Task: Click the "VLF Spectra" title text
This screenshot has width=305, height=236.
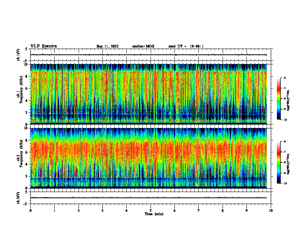Action: pyautogui.click(x=44, y=46)
